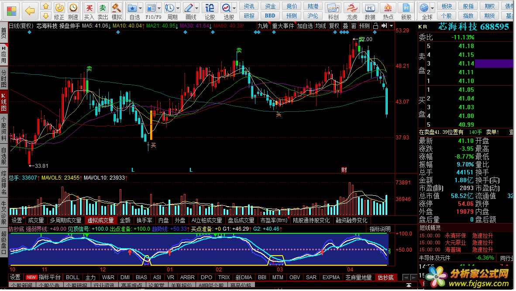
Task: Toggle the 均线 moving average display
Action: click(x=320, y=26)
